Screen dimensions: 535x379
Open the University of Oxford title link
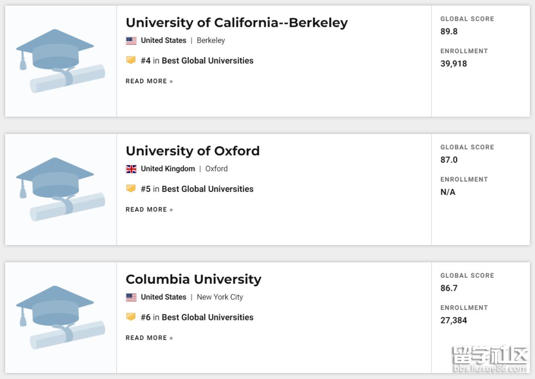pos(193,151)
